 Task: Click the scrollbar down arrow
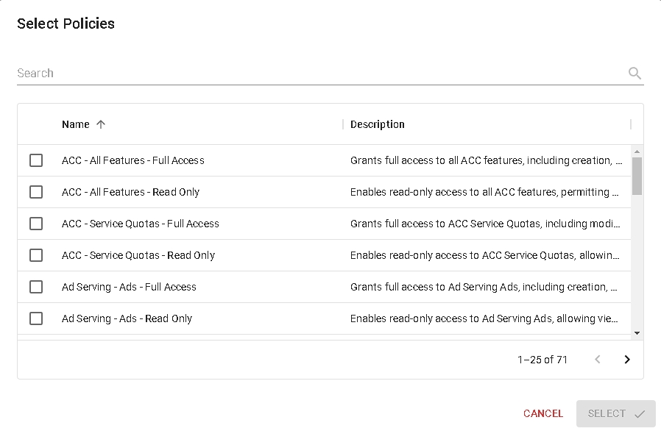point(637,333)
